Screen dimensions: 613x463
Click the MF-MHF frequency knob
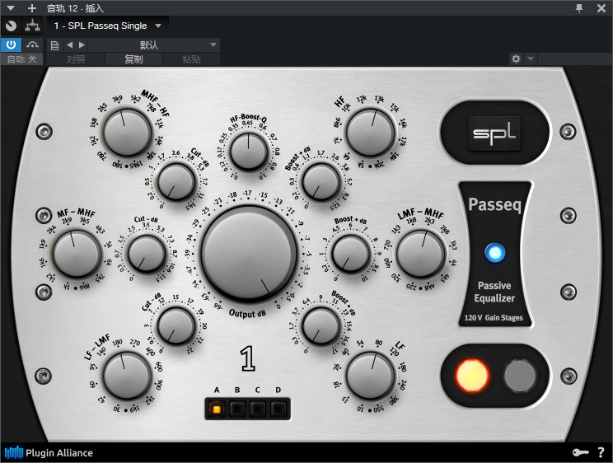[77, 254]
